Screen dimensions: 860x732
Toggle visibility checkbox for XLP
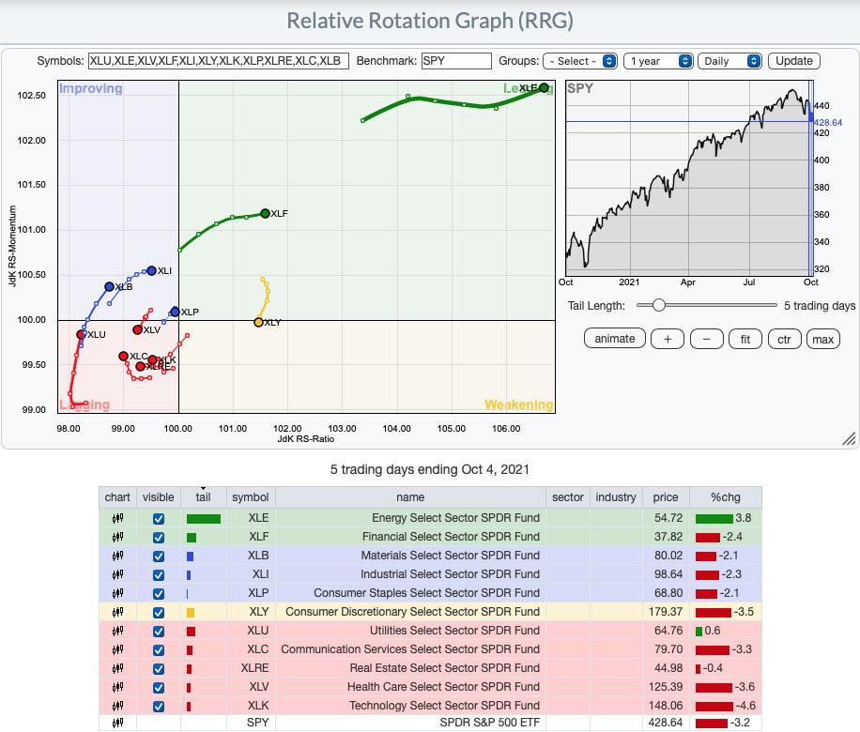(x=159, y=594)
